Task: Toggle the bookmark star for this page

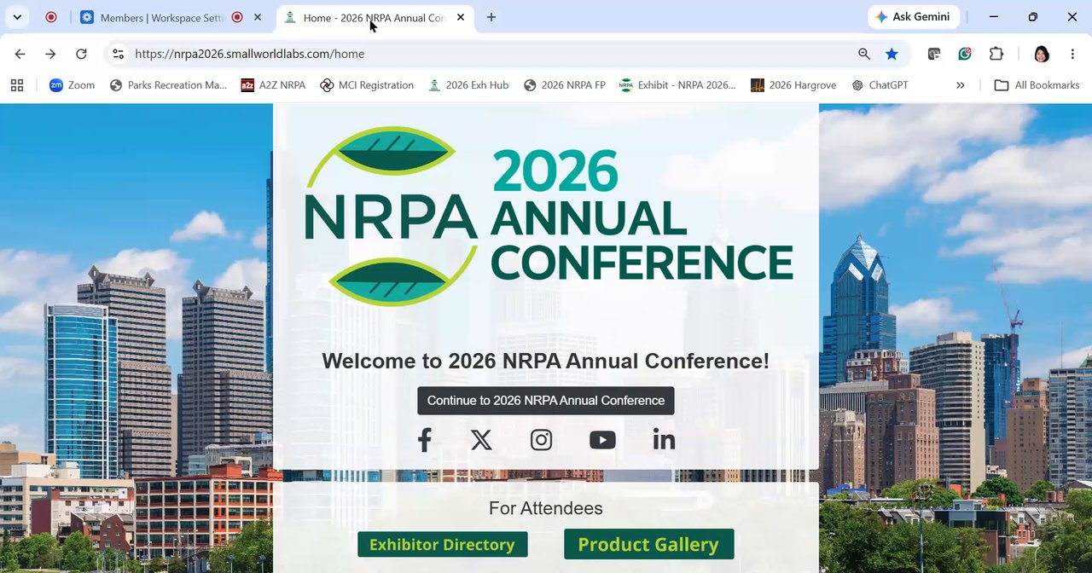Action: pos(892,54)
